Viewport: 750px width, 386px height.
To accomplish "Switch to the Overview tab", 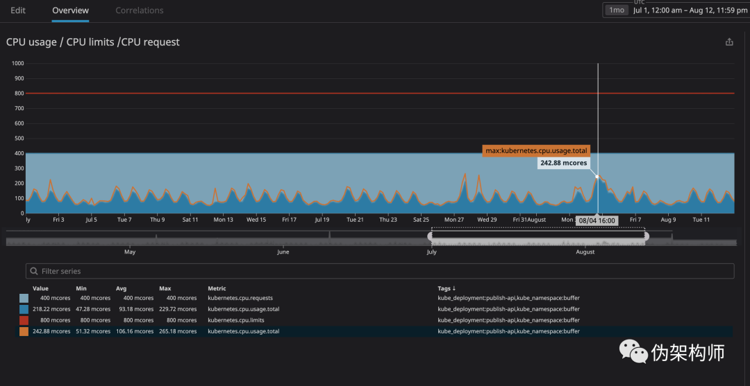I will (x=70, y=10).
